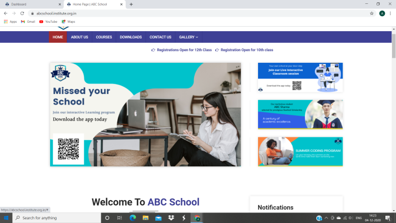Viewport: 396px width, 223px height.
Task: Expand the GALLERY dropdown menu
Action: click(189, 37)
